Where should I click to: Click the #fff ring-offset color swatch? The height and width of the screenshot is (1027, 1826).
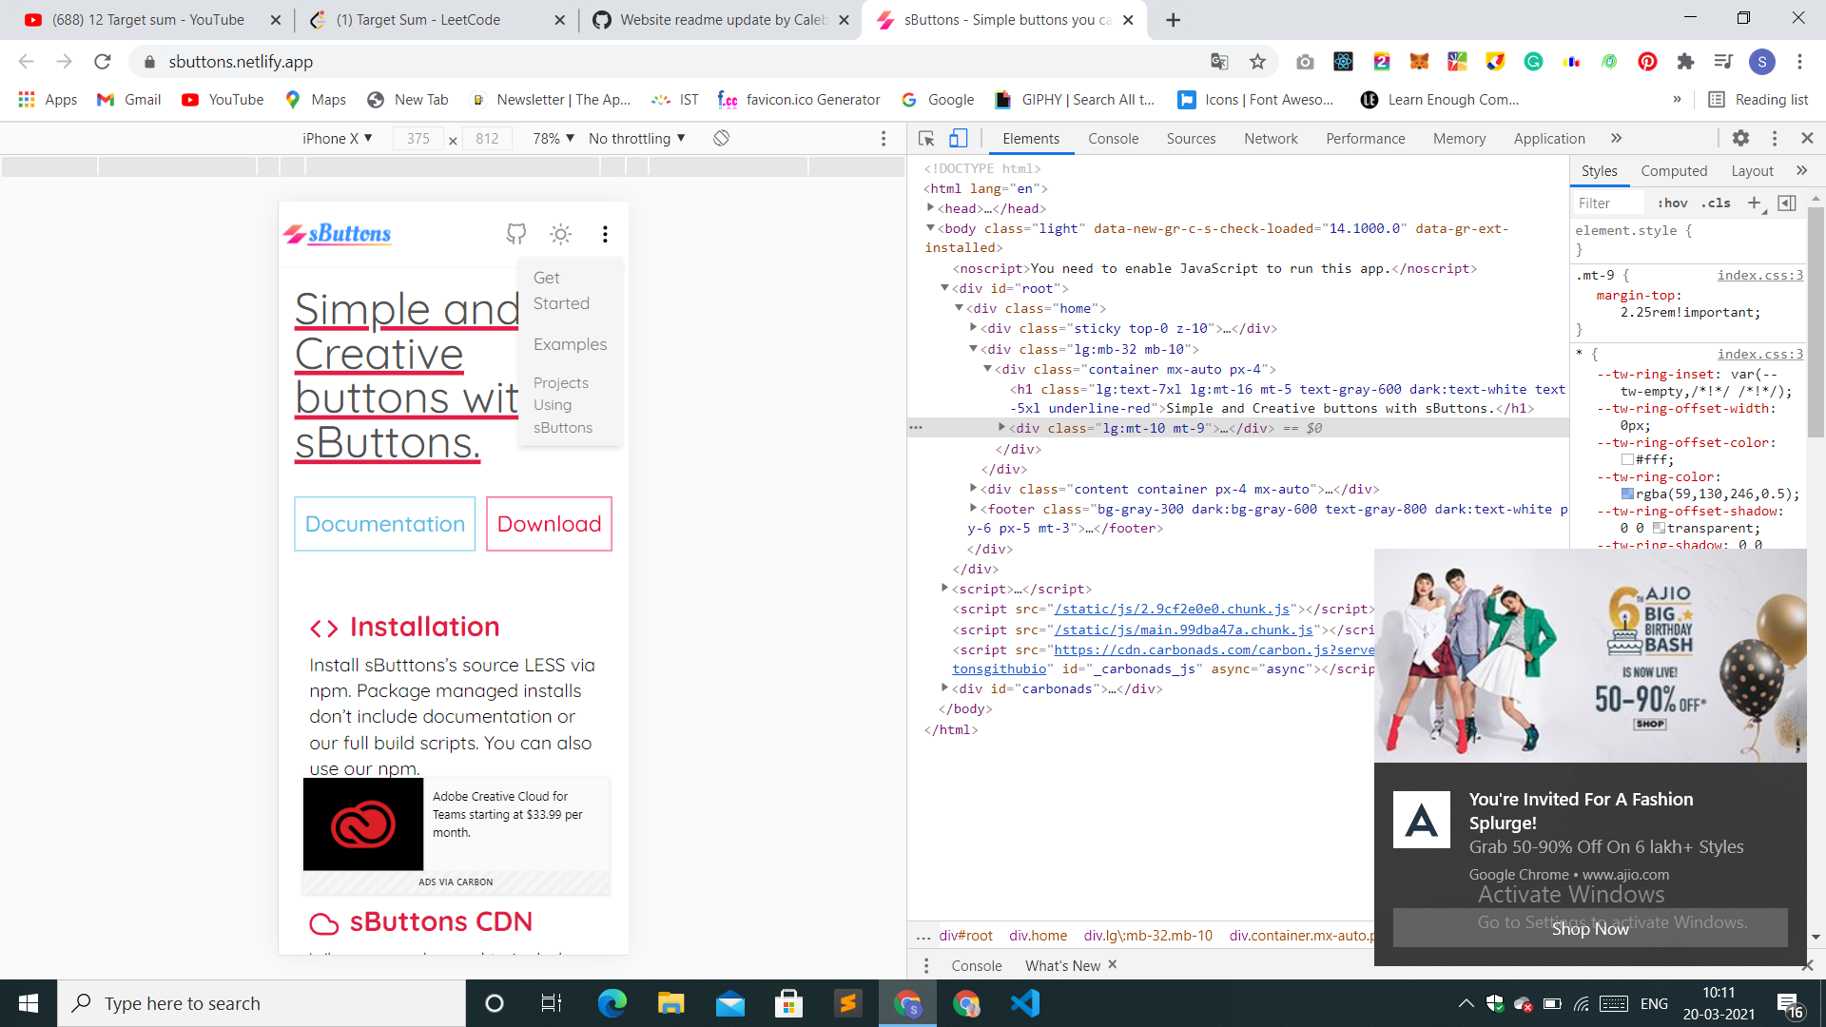[x=1627, y=459]
